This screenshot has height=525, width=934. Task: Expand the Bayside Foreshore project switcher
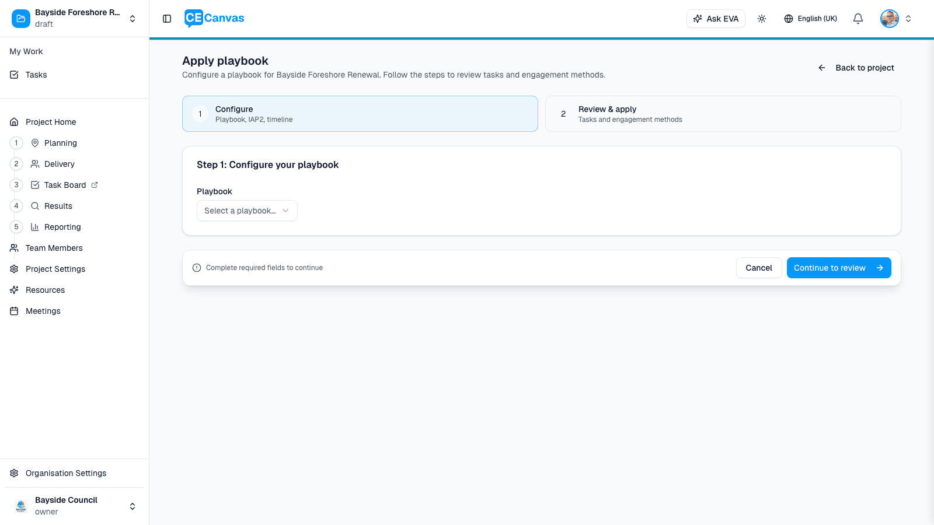(133, 19)
